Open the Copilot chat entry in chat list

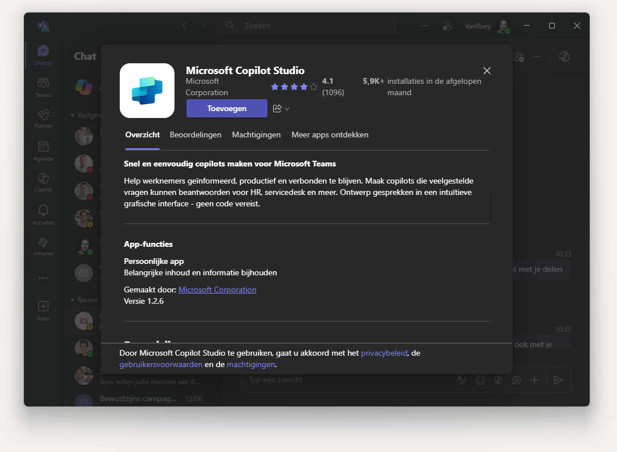point(84,87)
